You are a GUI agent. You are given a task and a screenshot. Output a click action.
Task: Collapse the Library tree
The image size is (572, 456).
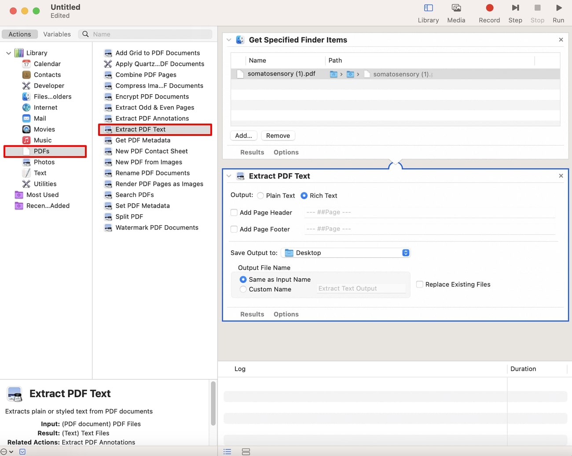tap(8, 53)
